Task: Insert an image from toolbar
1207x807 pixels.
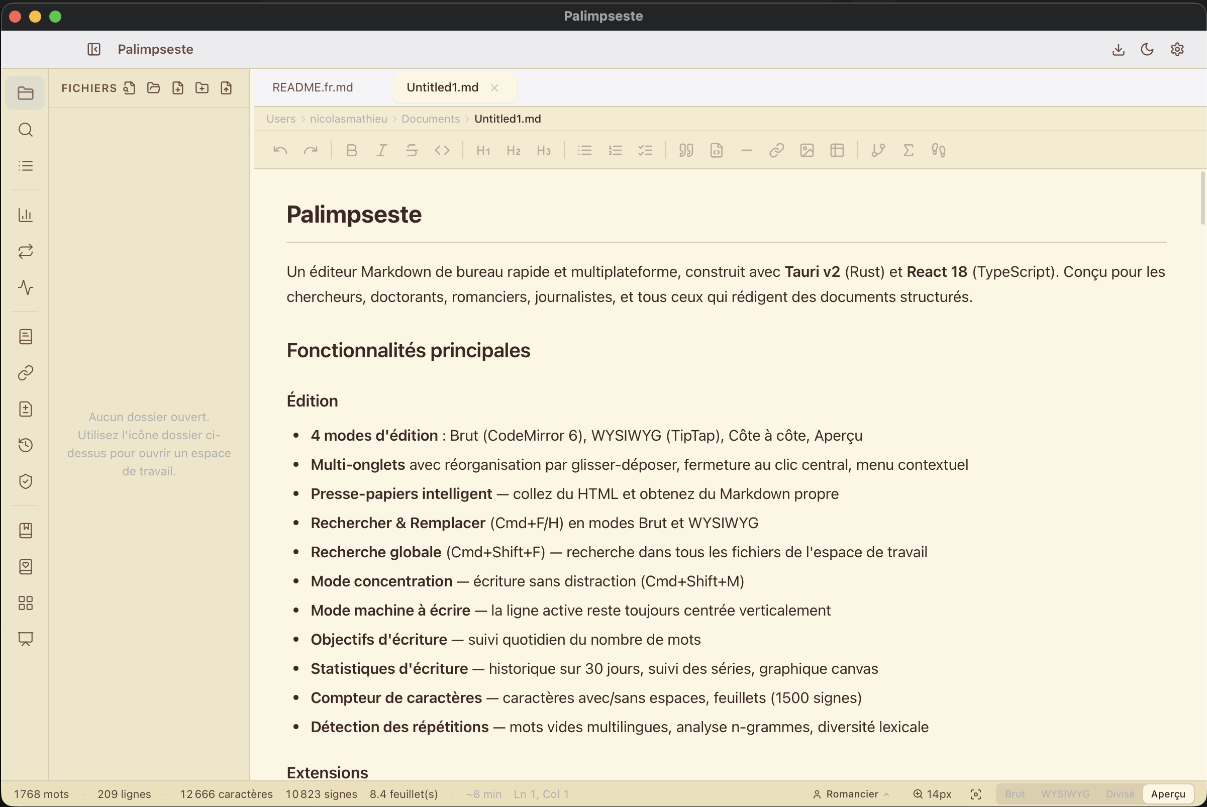Action: coord(807,150)
